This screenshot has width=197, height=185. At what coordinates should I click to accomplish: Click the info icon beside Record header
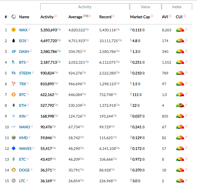(x=114, y=16)
